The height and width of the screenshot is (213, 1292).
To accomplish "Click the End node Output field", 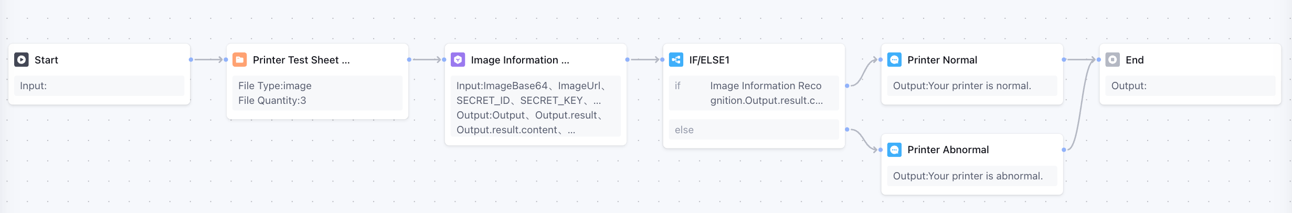I will [x=1190, y=86].
